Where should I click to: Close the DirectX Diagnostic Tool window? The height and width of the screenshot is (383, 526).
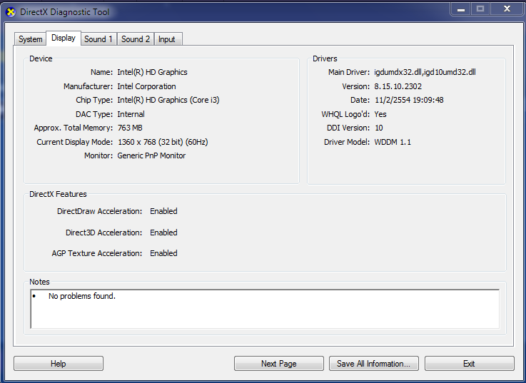507,9
